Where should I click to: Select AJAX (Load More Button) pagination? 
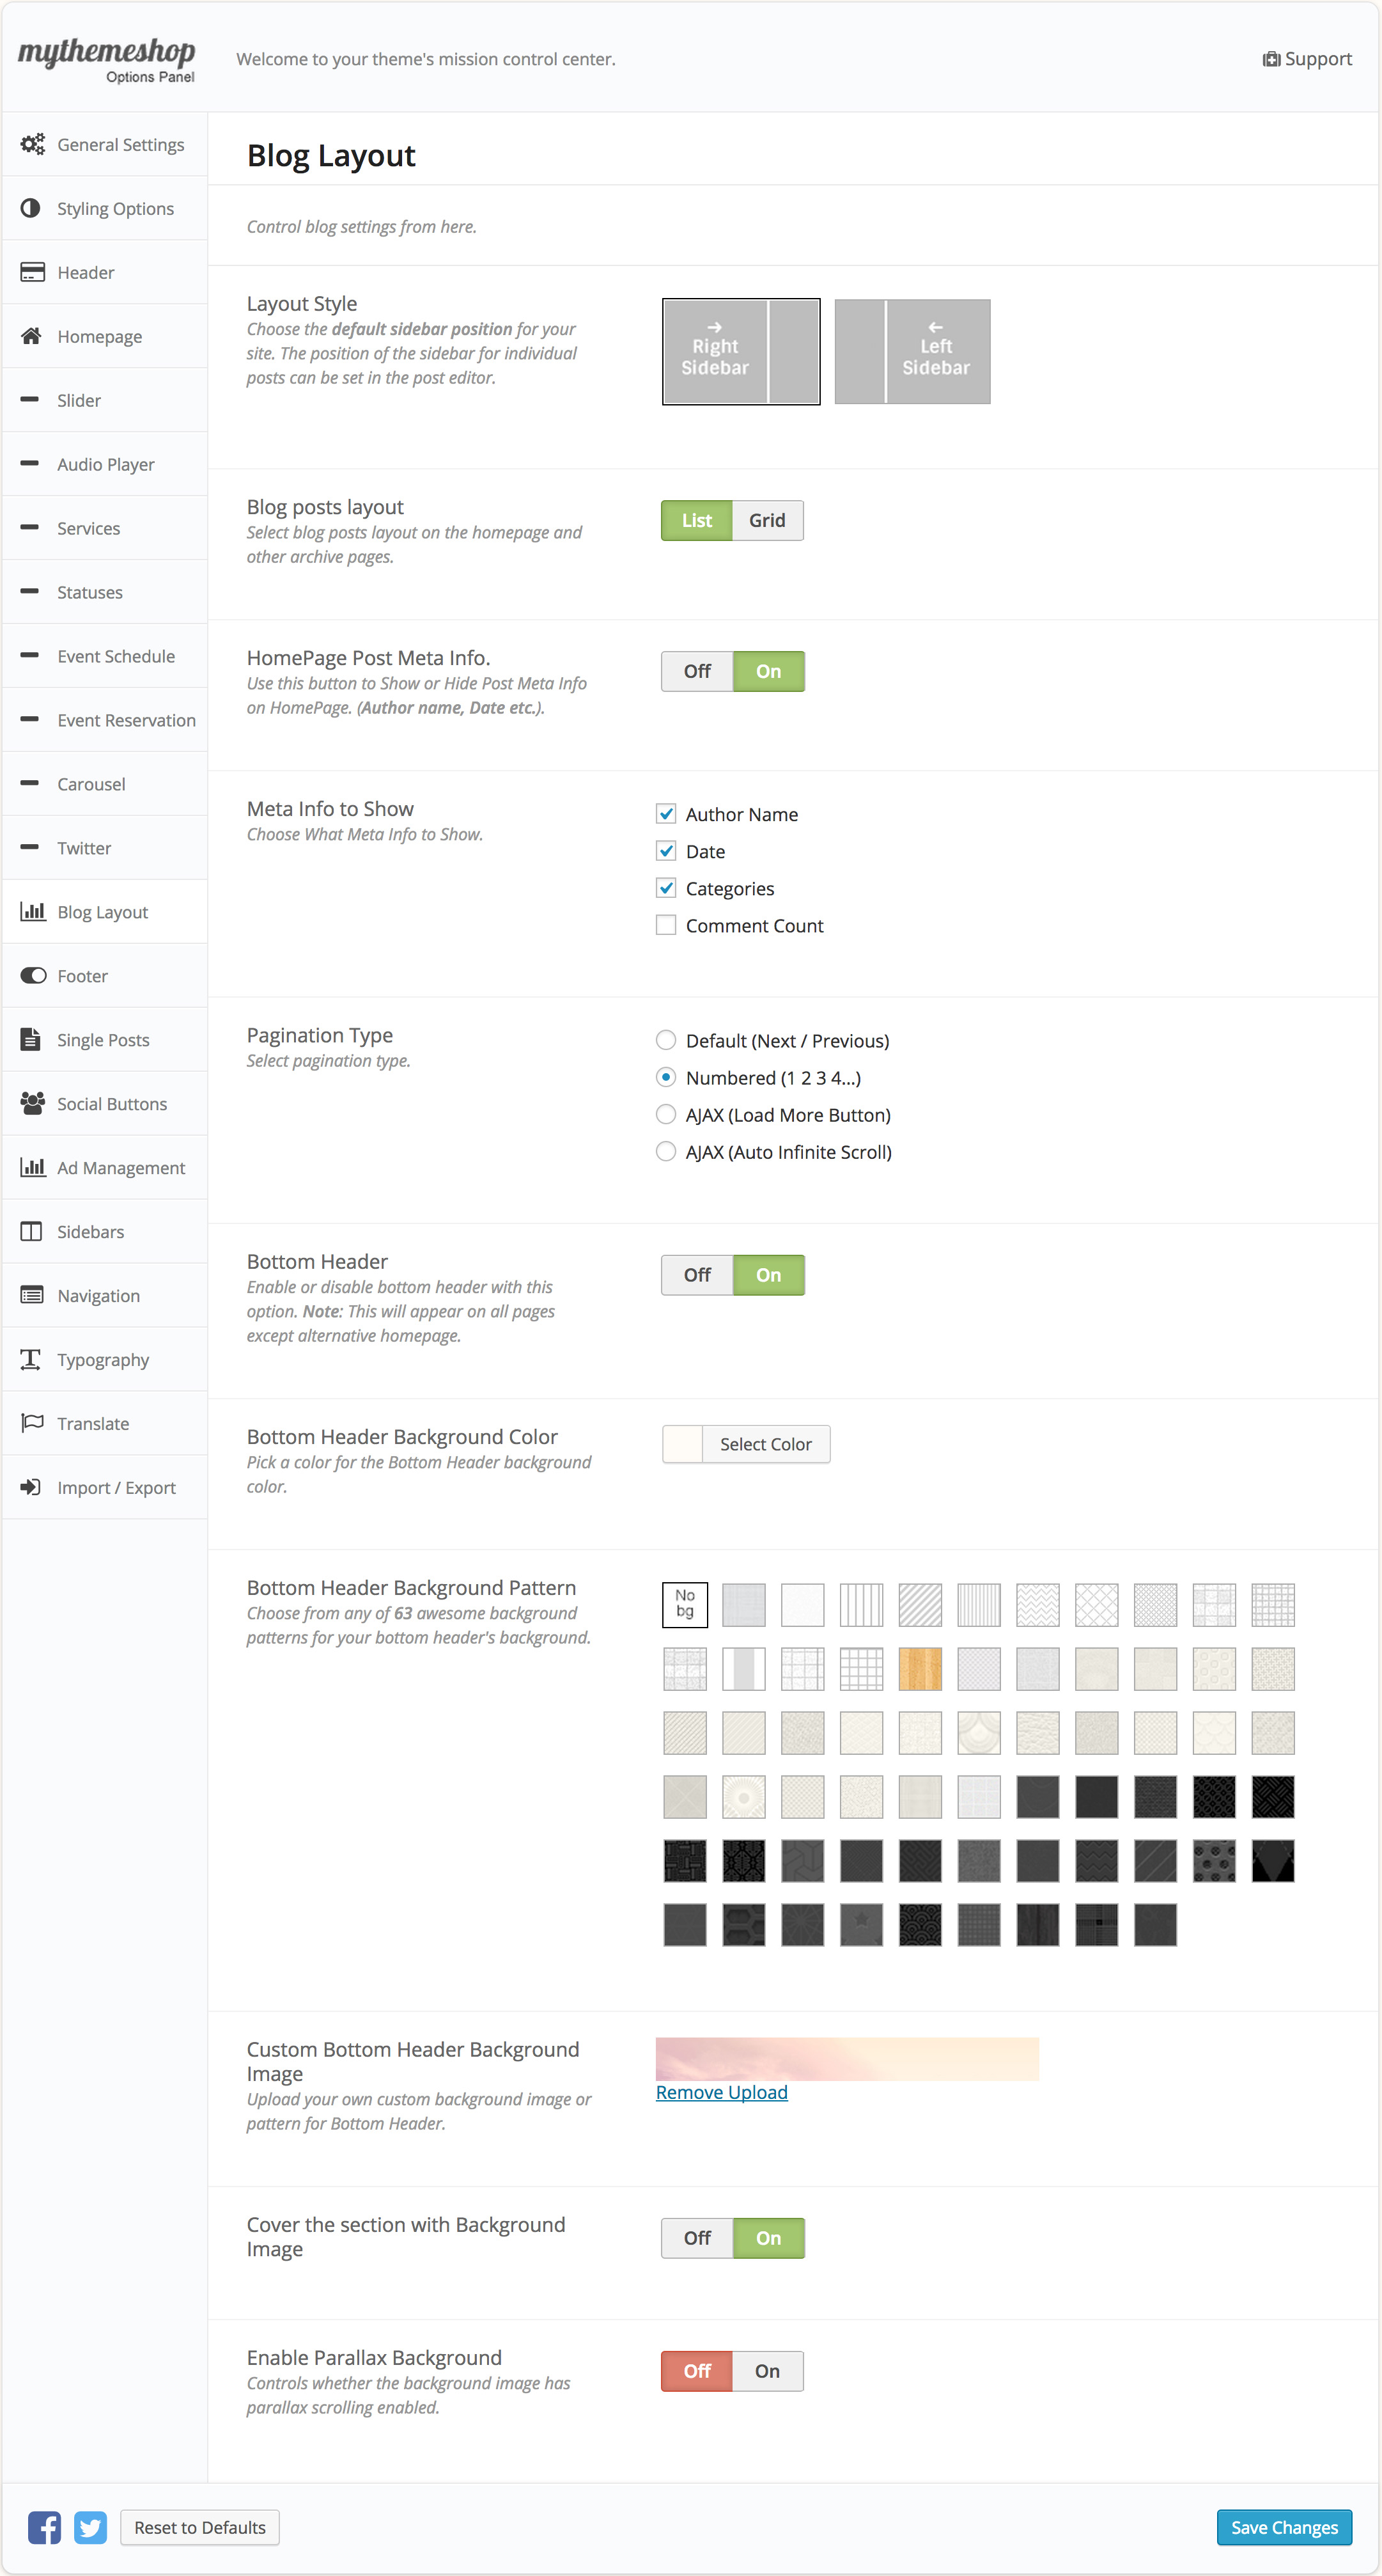(x=665, y=1114)
